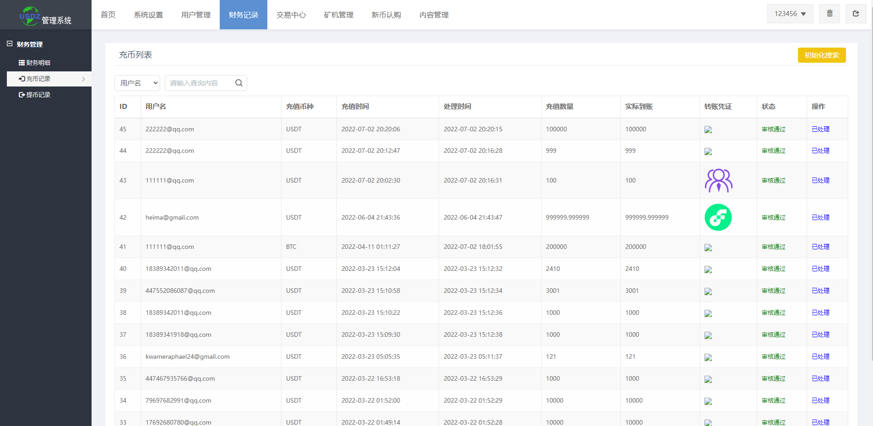Expand the 123456 account dropdown
This screenshot has width=873, height=426.
[790, 14]
